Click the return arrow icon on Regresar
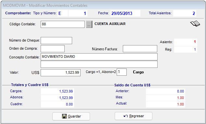 pyautogui.click(x=126, y=116)
